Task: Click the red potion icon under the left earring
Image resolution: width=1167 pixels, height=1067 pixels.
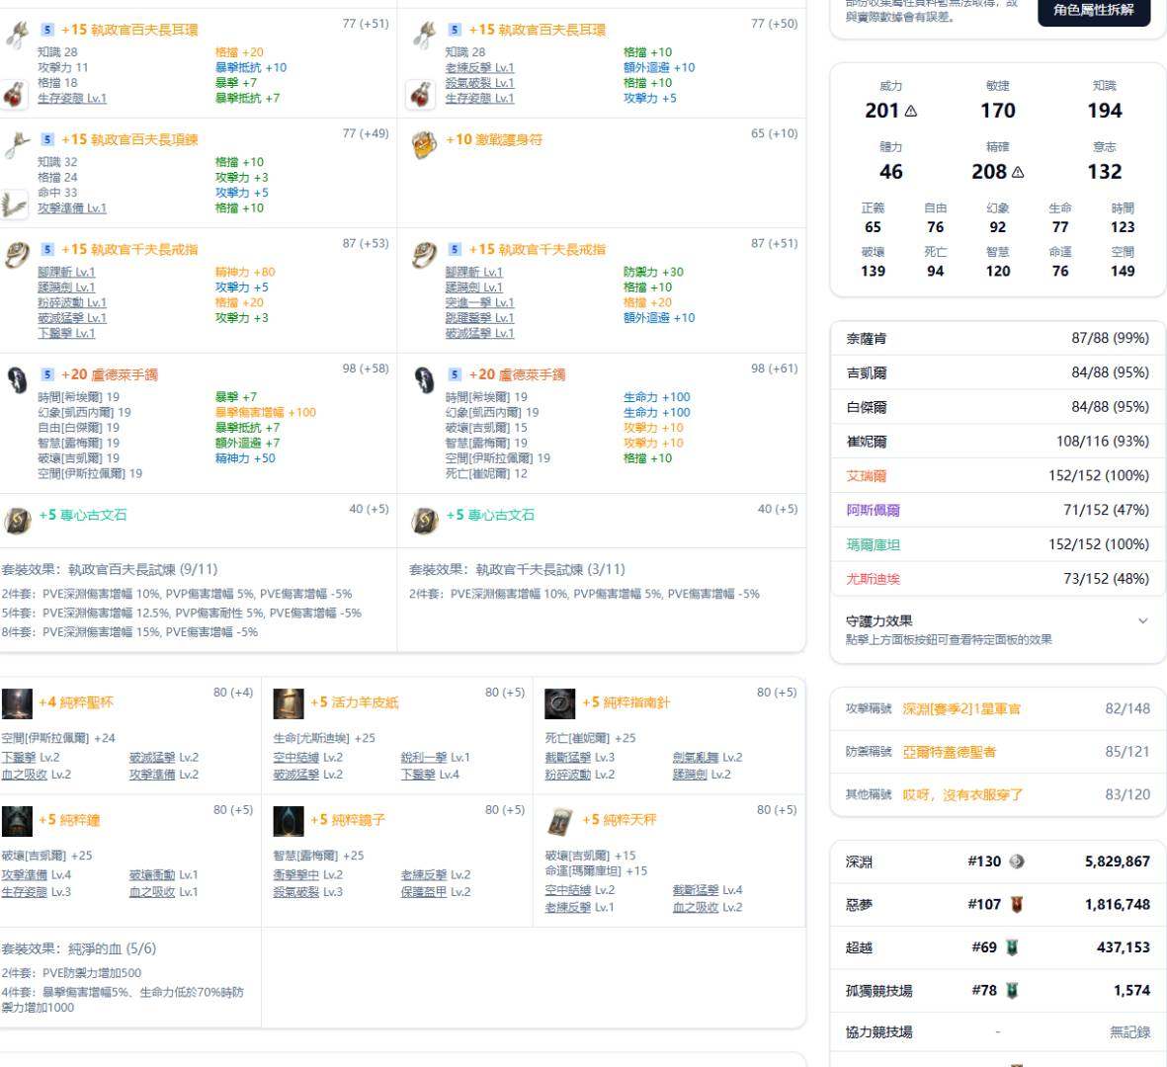Action: pos(14,95)
